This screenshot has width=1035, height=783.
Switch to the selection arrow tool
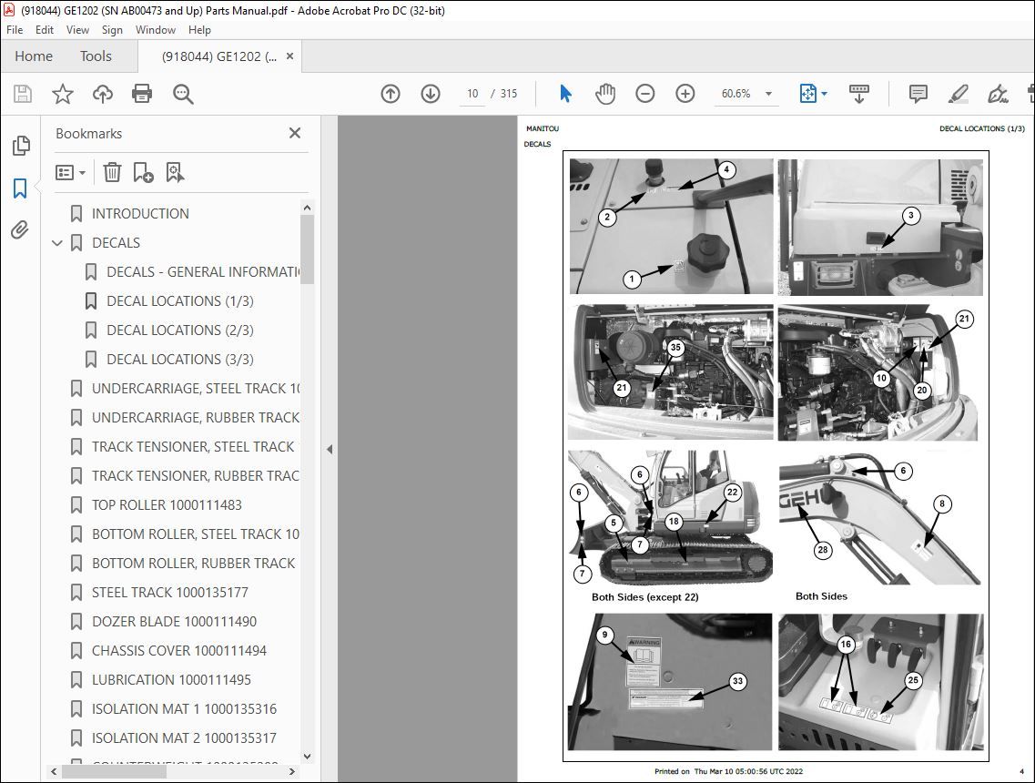565,93
